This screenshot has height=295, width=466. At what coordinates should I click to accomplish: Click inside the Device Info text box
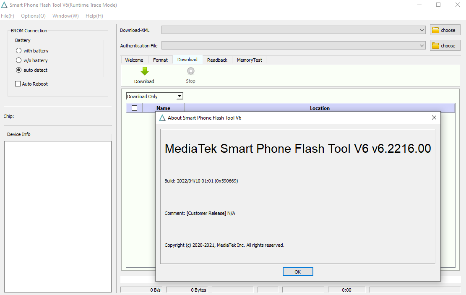tap(57, 217)
